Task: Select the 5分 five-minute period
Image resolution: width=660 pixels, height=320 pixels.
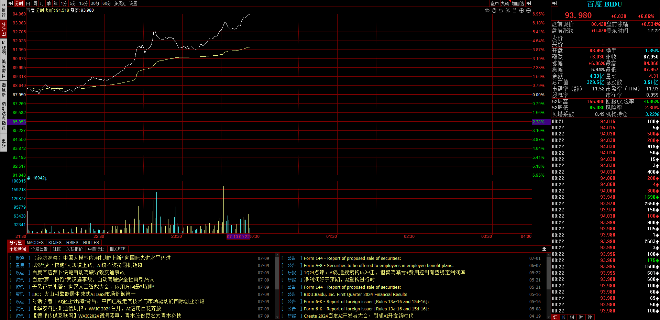Action: coord(73,3)
